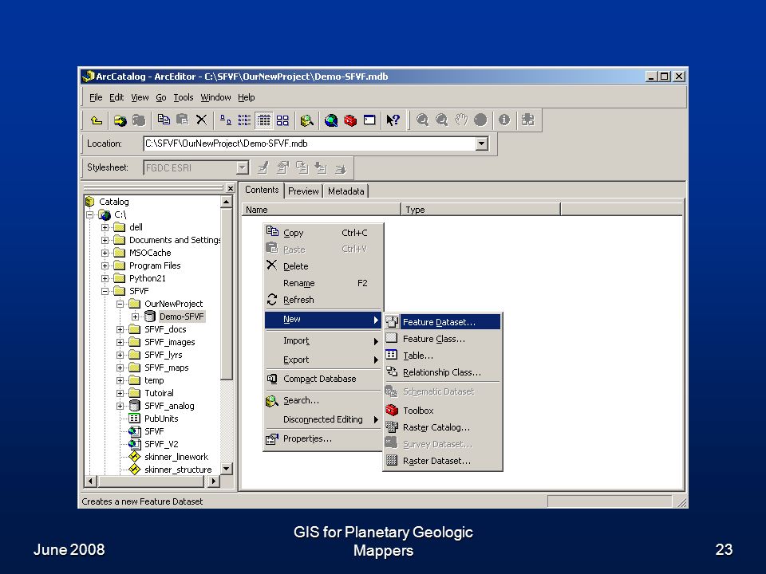
Task: Click the Delete X toolbar icon
Action: (201, 120)
